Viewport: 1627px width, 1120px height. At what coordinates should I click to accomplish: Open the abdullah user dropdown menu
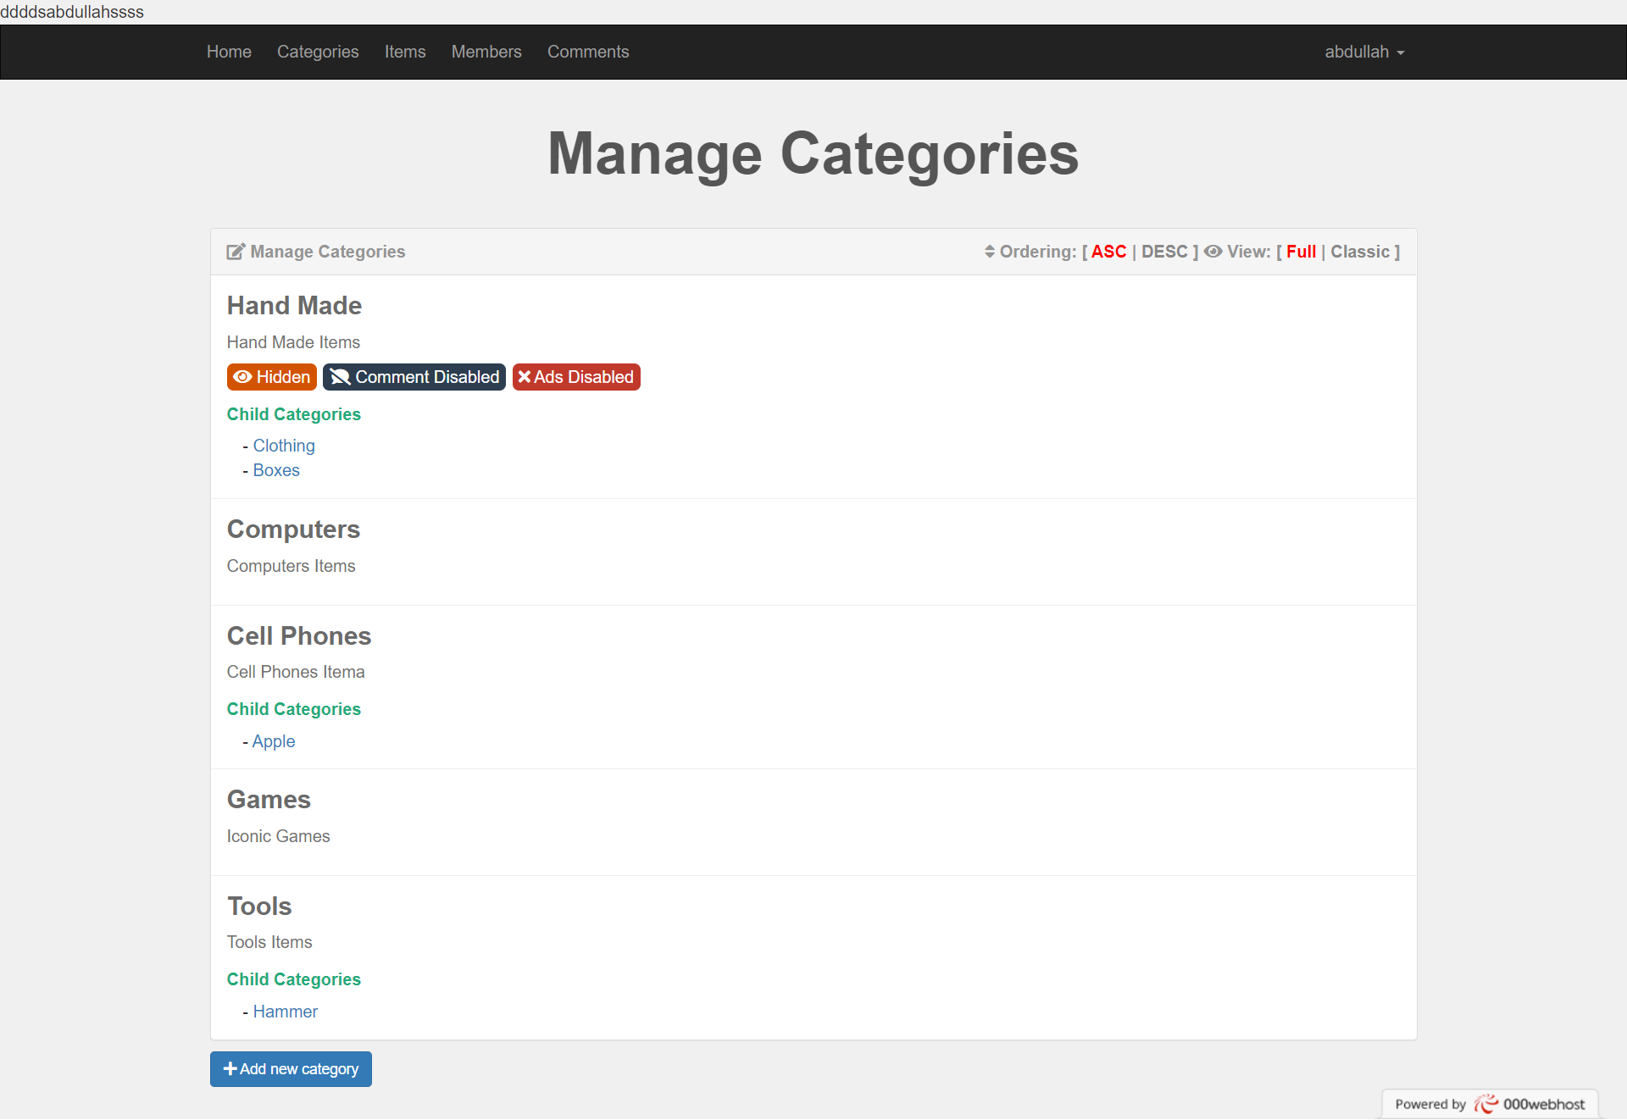click(1363, 52)
